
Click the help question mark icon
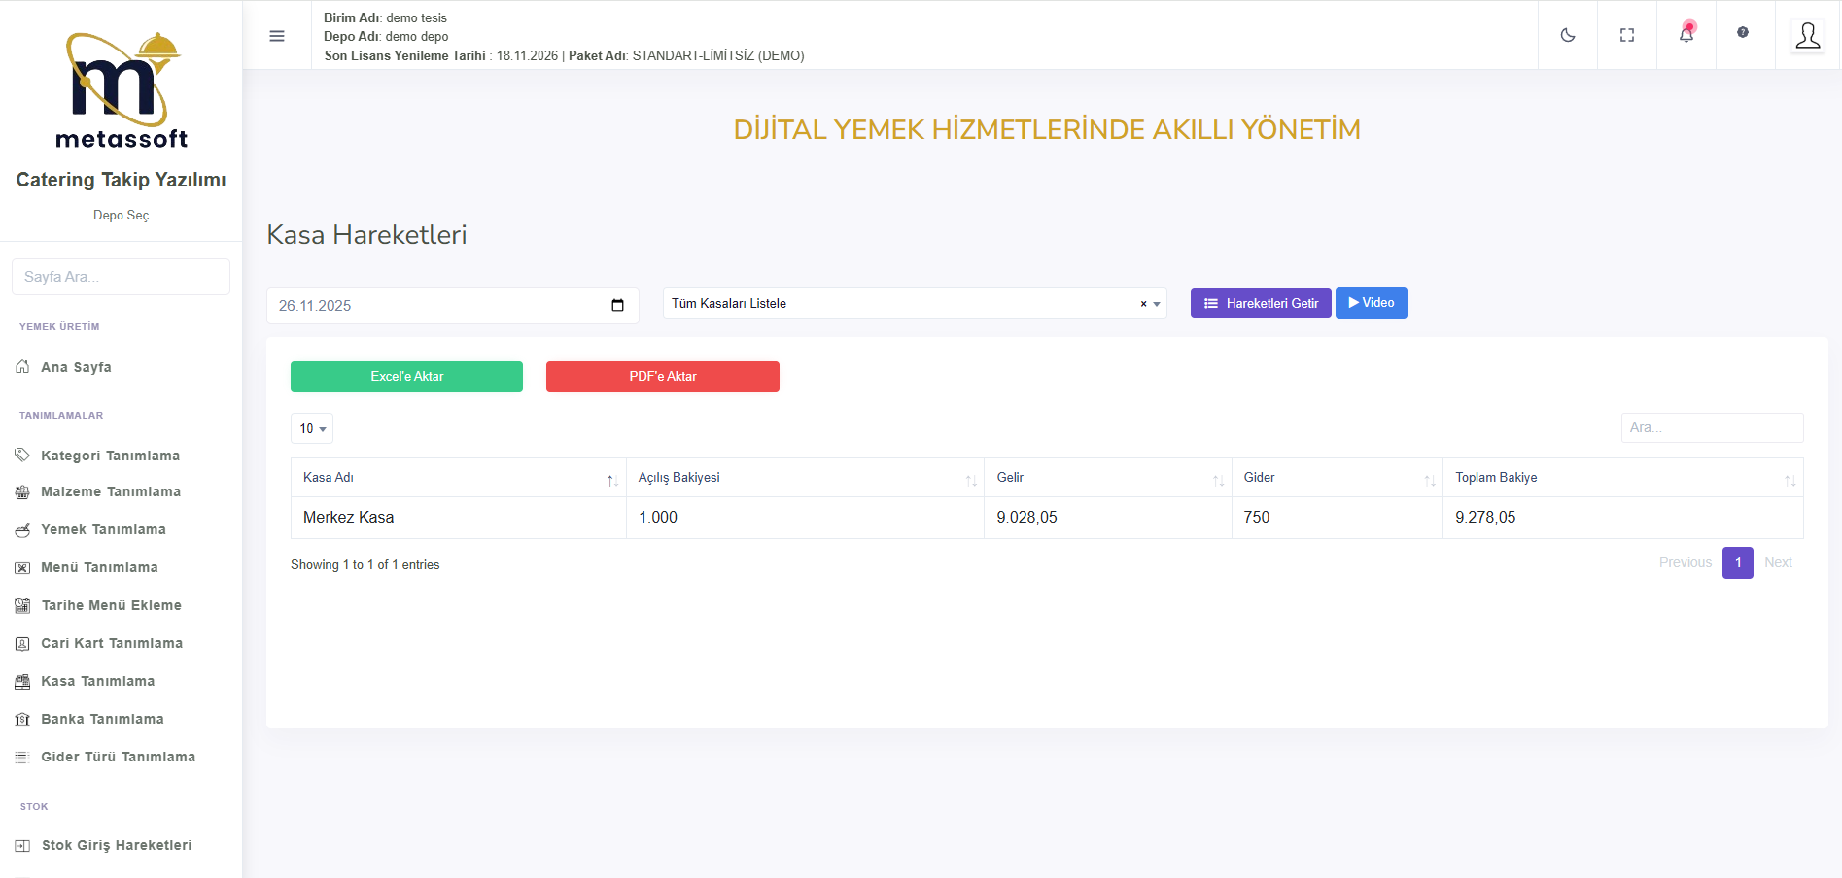point(1742,33)
